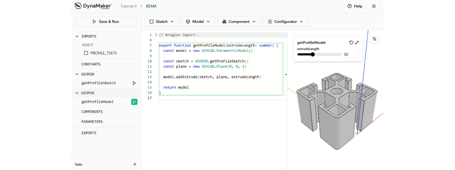Open the Configurator dropdown menu
Image resolution: width=455 pixels, height=170 pixels.
click(x=285, y=22)
